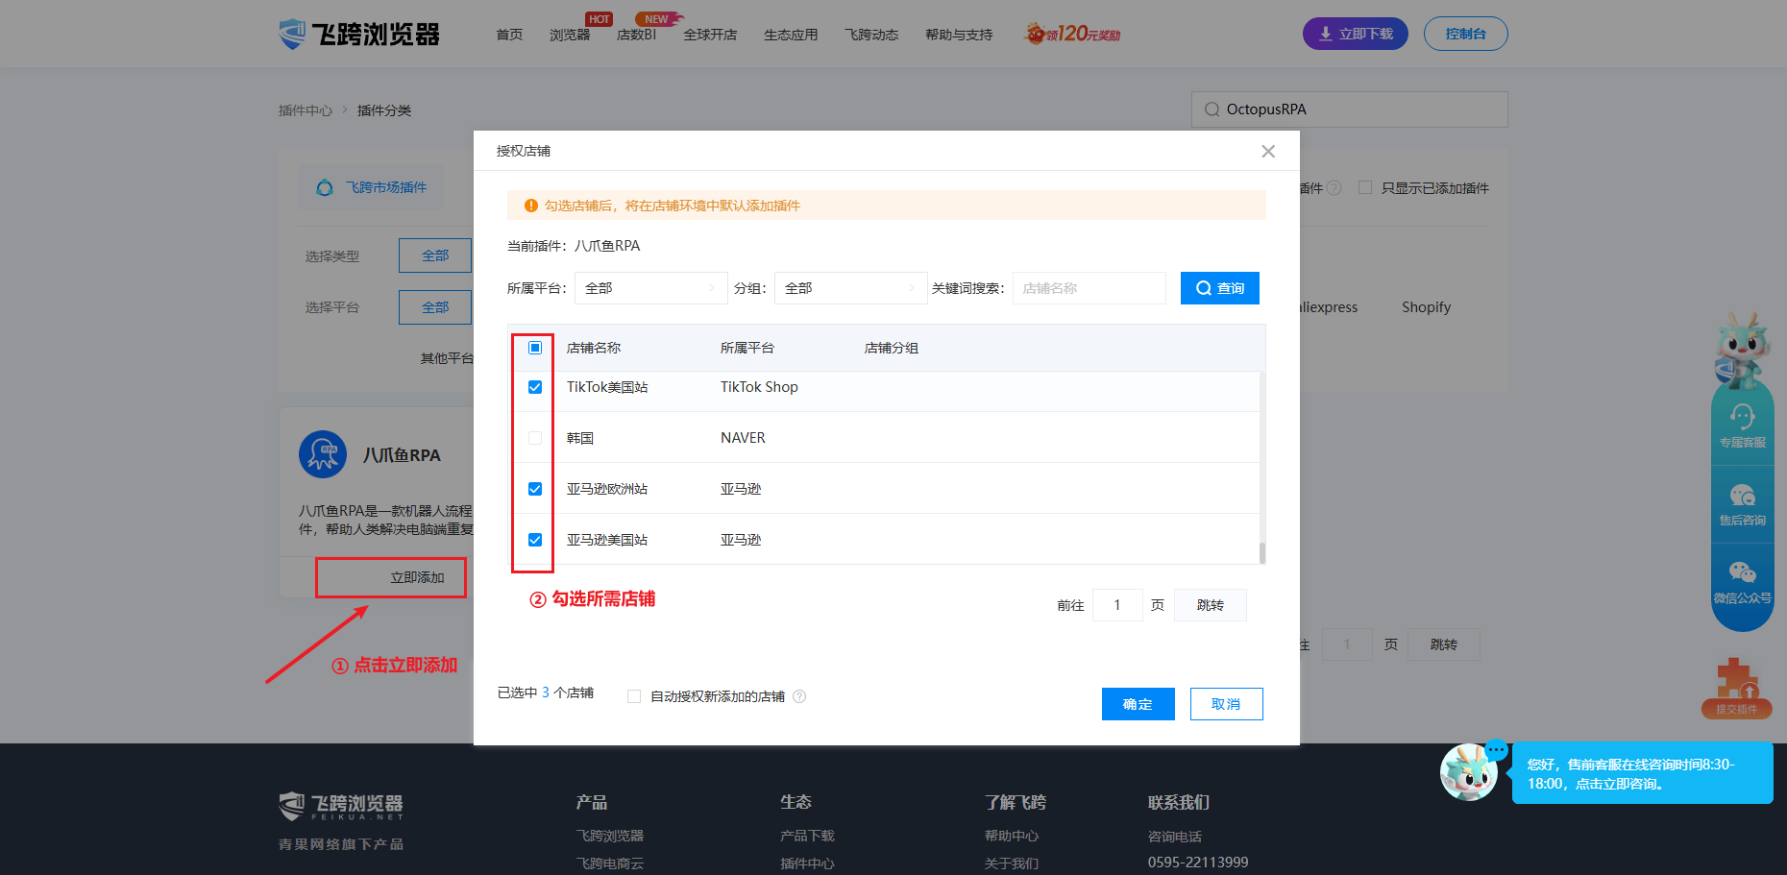
Task: Click the 确定 confirm button
Action: [1138, 704]
